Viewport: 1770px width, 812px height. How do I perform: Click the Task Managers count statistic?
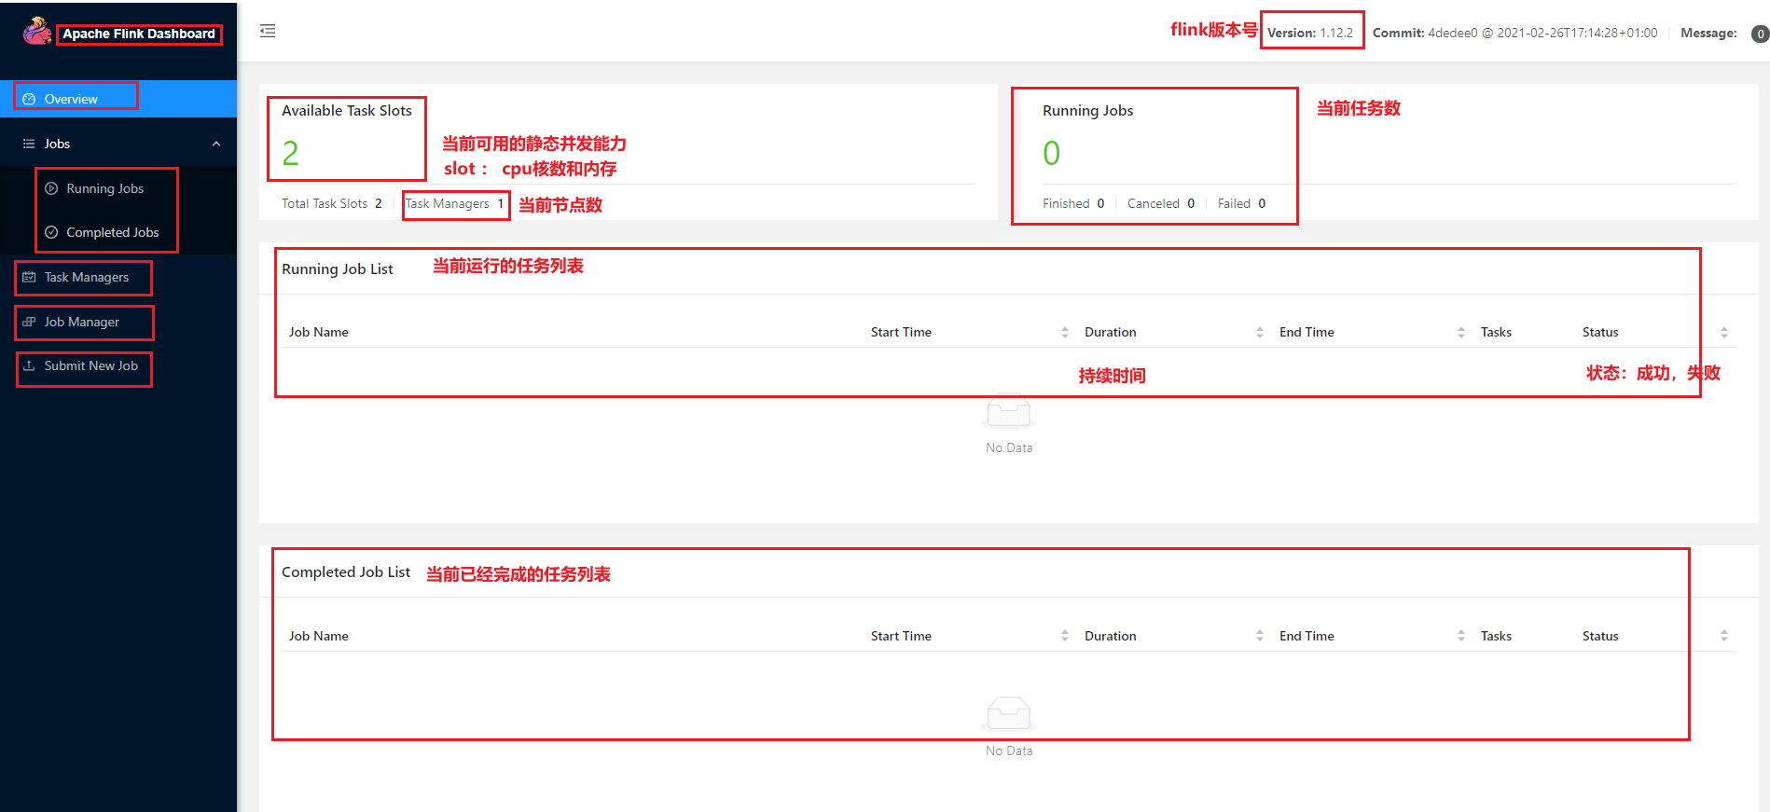(x=454, y=203)
